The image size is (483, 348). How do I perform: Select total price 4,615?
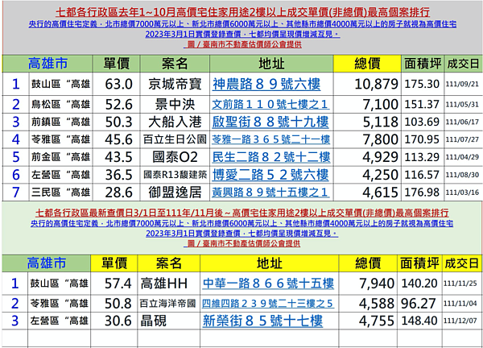coord(381,193)
